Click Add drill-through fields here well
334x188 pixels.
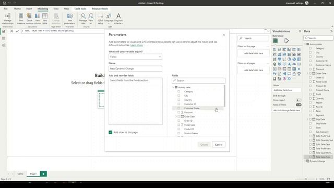[x=287, y=110]
